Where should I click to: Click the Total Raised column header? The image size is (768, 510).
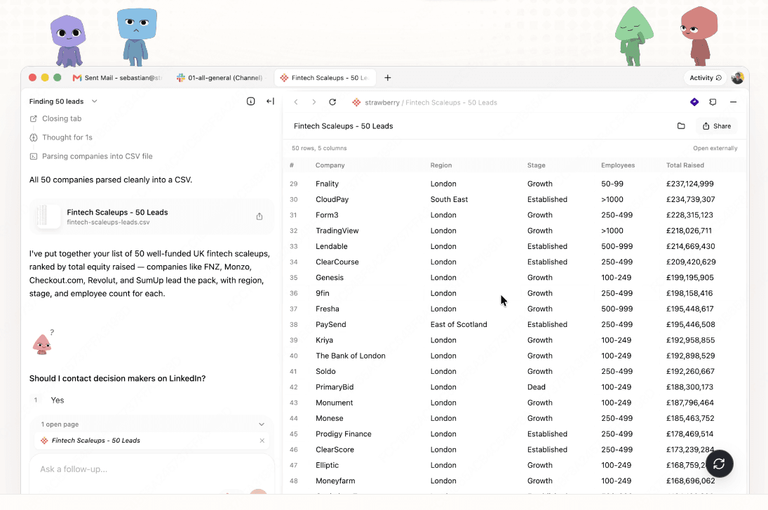pyautogui.click(x=685, y=165)
